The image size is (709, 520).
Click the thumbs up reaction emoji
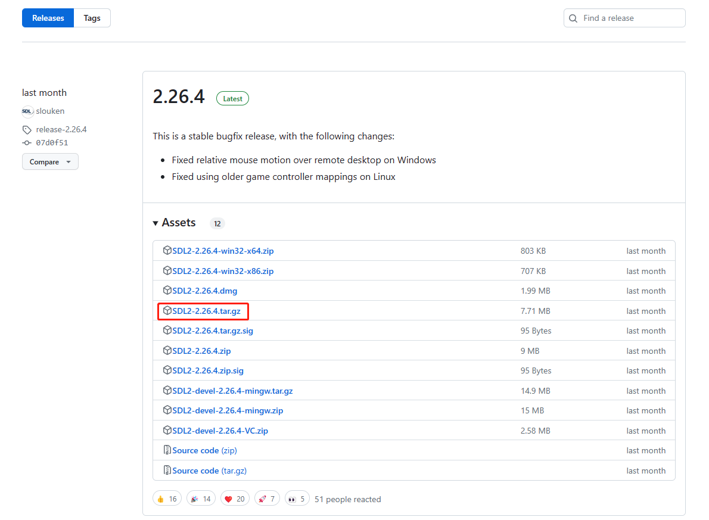point(160,499)
